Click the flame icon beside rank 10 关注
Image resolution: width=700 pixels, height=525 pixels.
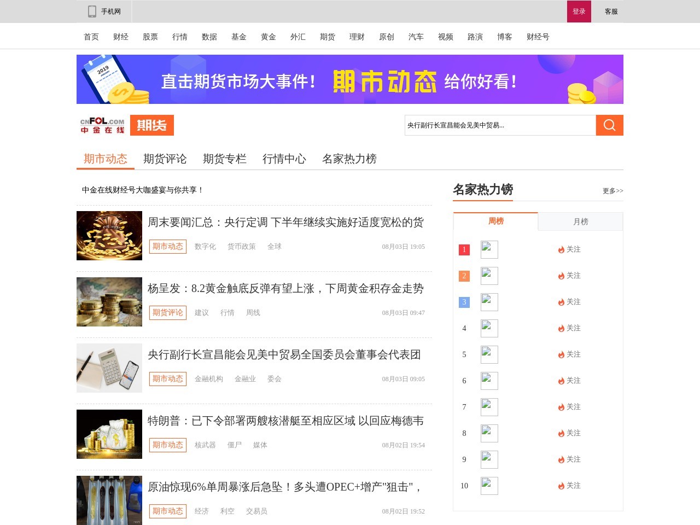point(562,486)
